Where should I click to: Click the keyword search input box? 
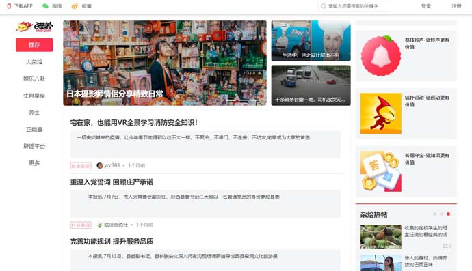(354, 6)
